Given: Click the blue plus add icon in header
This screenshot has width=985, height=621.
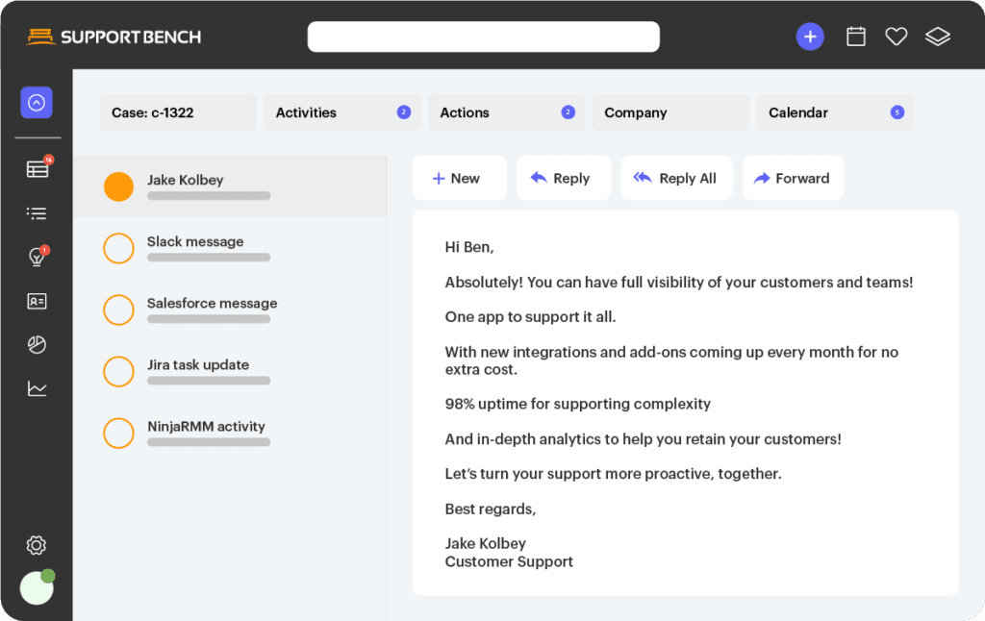Looking at the screenshot, I should pos(810,37).
